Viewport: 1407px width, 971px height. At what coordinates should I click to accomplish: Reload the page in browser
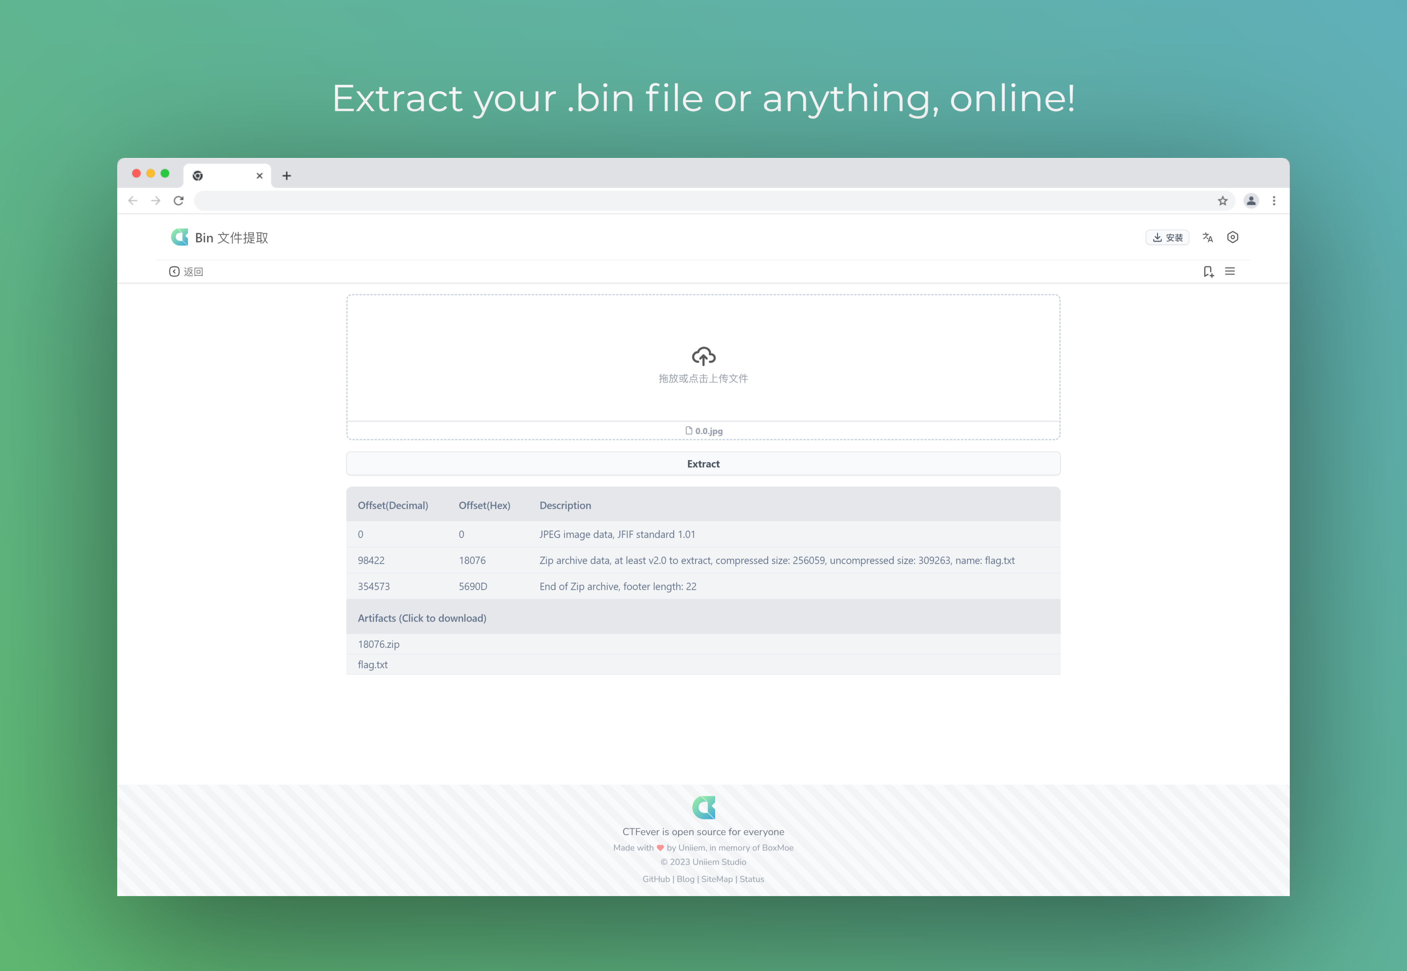178,201
